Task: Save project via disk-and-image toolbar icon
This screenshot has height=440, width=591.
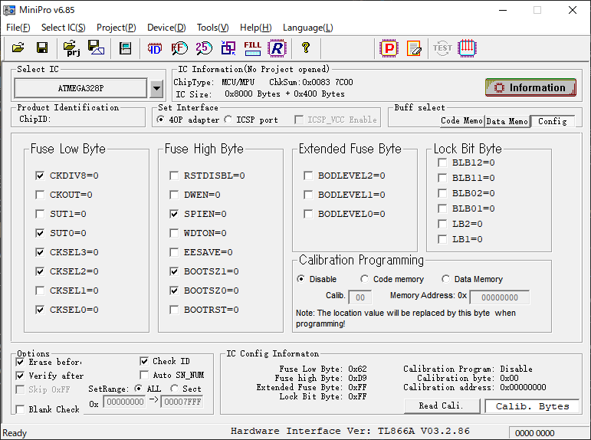Action: (96, 48)
